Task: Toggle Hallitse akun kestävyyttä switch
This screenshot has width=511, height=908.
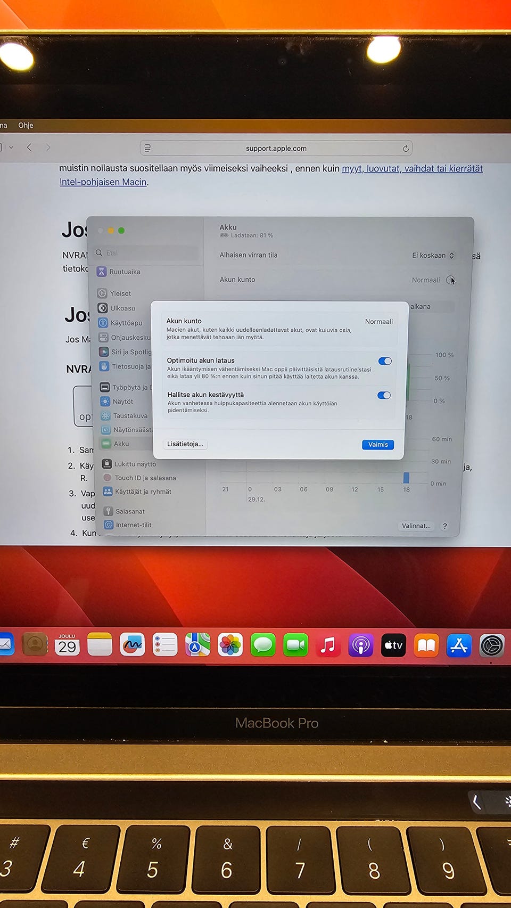Action: [x=384, y=395]
